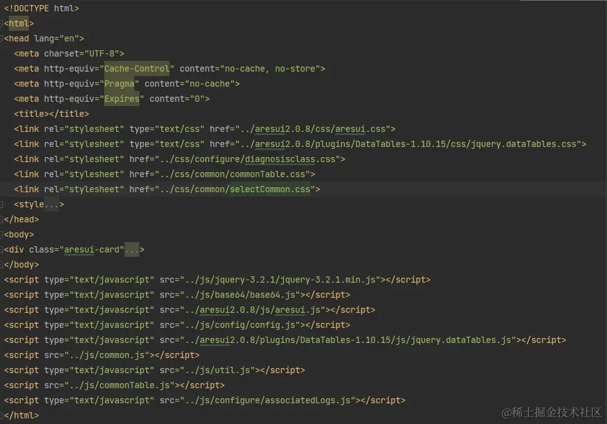This screenshot has width=607, height=424.
Task: Click the diagnosisclass.css filename
Action: pyautogui.click(x=290, y=160)
